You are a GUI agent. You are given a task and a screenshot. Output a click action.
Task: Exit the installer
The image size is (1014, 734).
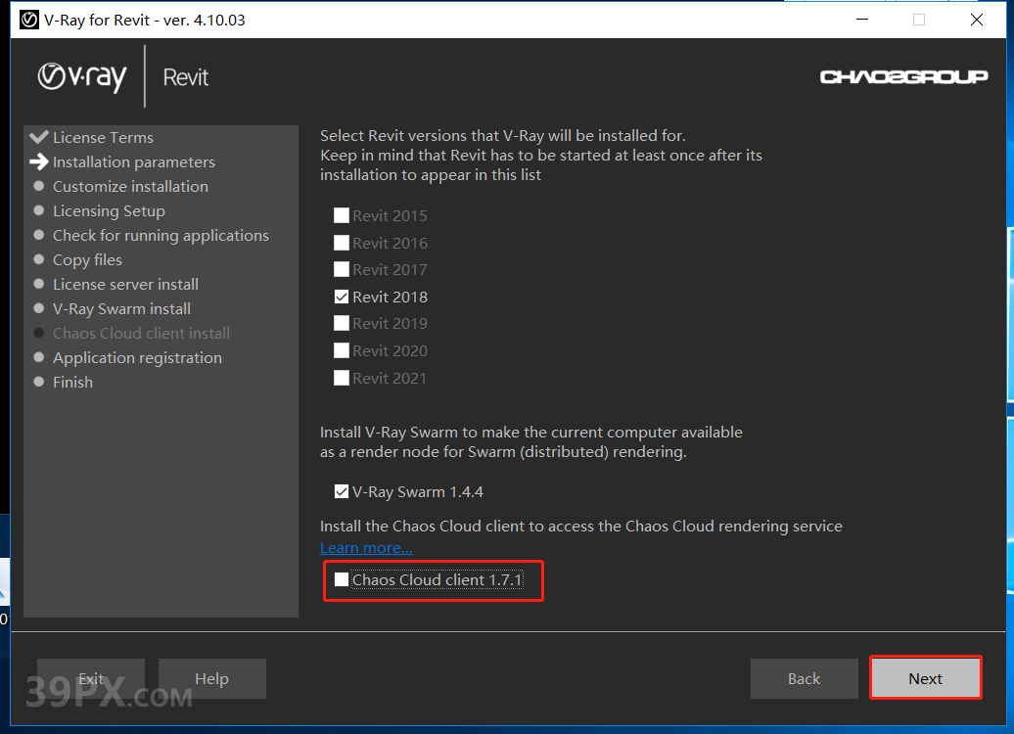click(90, 678)
